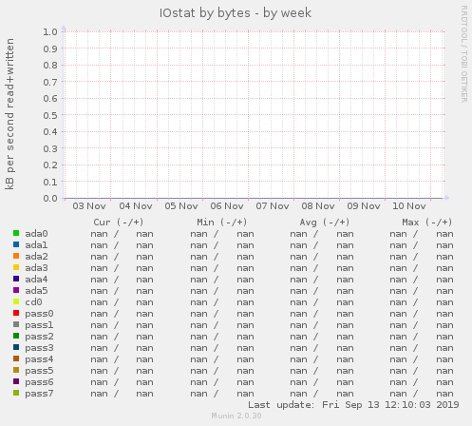
Task: Click the '10 Nov' x-axis label
Action: [409, 206]
